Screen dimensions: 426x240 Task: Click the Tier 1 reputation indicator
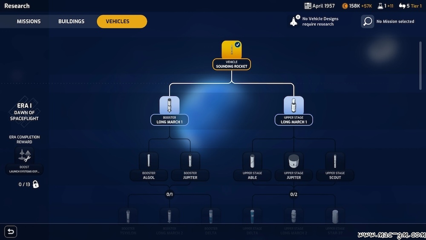click(410, 6)
